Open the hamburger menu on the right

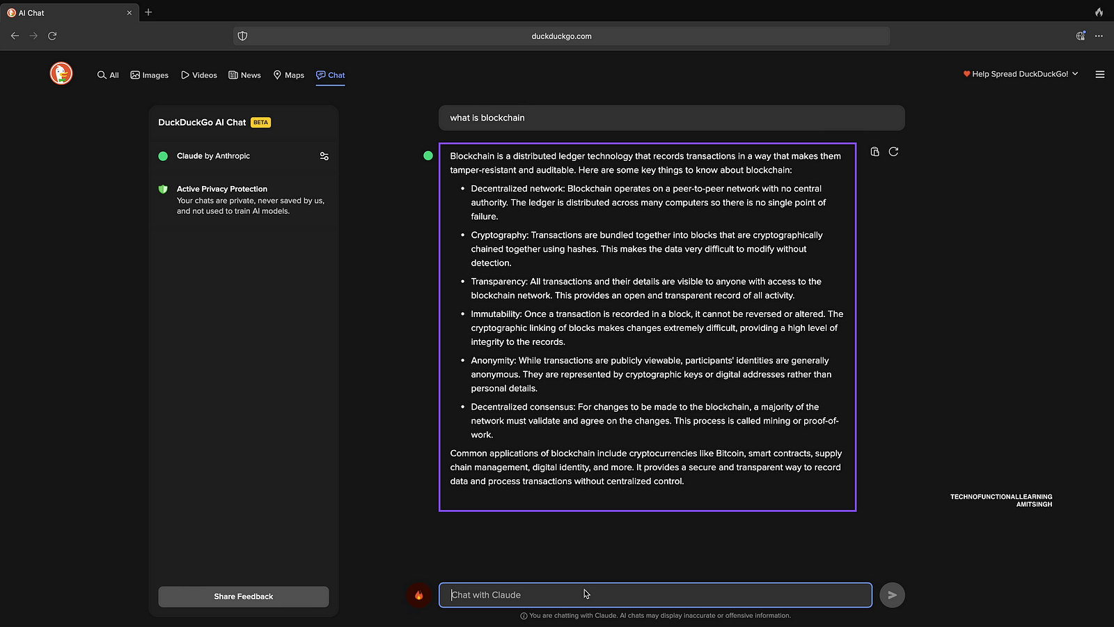(x=1100, y=75)
